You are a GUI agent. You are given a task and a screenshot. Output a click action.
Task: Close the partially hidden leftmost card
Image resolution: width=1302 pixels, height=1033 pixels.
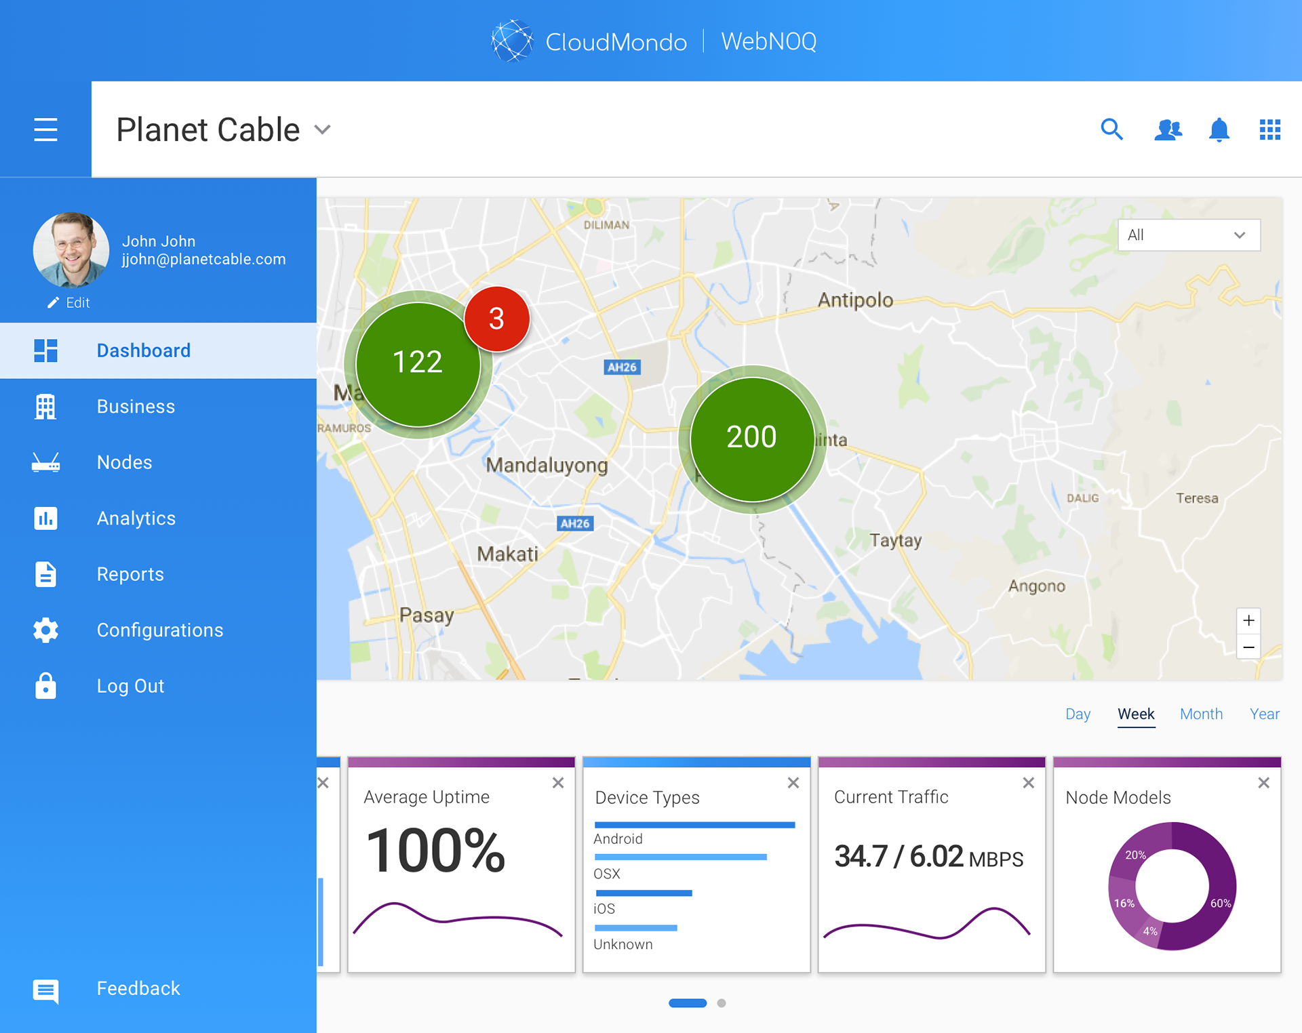[x=323, y=783]
